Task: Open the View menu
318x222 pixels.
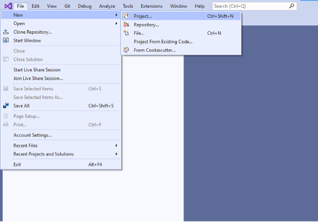Action: [x=51, y=6]
